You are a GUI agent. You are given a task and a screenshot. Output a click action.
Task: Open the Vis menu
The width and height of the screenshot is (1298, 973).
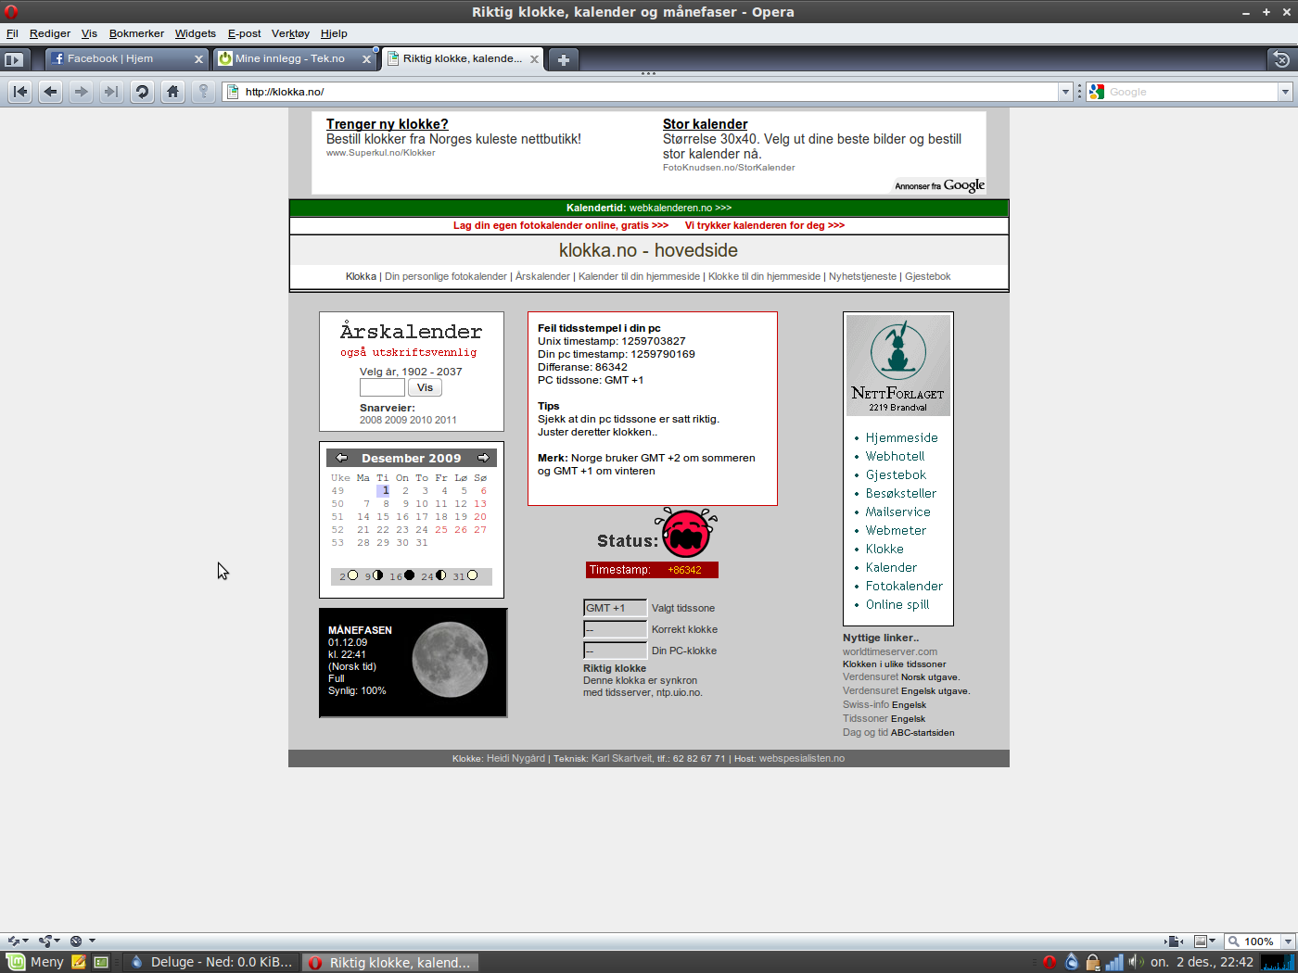(89, 33)
